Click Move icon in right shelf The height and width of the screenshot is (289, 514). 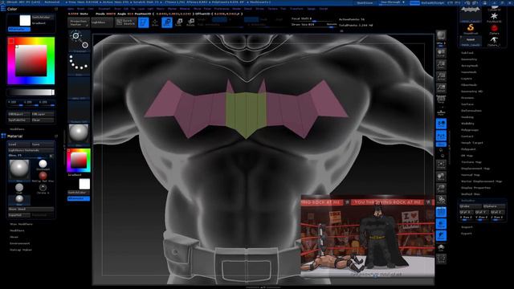point(441,177)
